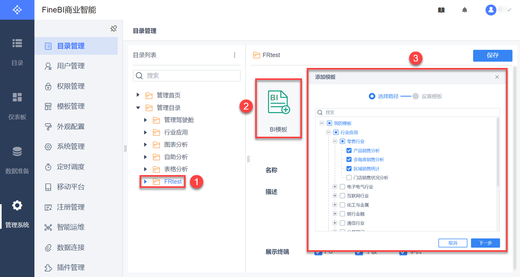Viewport: 520px width, 277px height.
Task: Check the 化工与金属 checkbox
Action: tap(342, 205)
